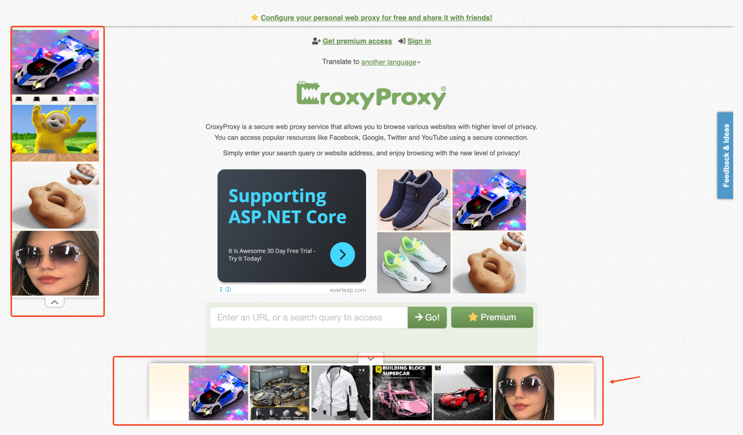
Task: Click the gold star icon beside the configure proxy banner
Action: tap(255, 17)
